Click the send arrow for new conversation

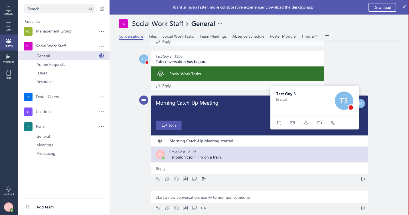363,208
